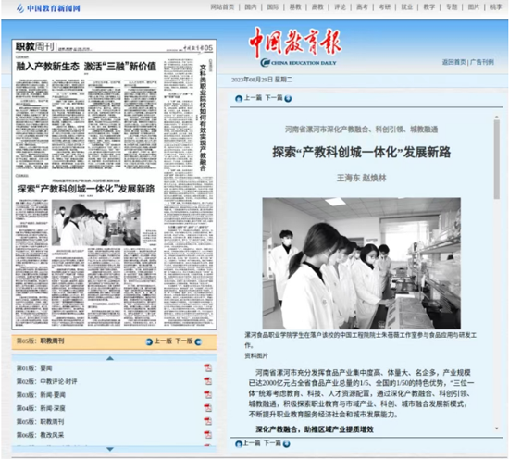The image size is (509, 459).
Task: Click the article title 探索“产教科创城一体化”发展新路
Action: tap(361, 153)
